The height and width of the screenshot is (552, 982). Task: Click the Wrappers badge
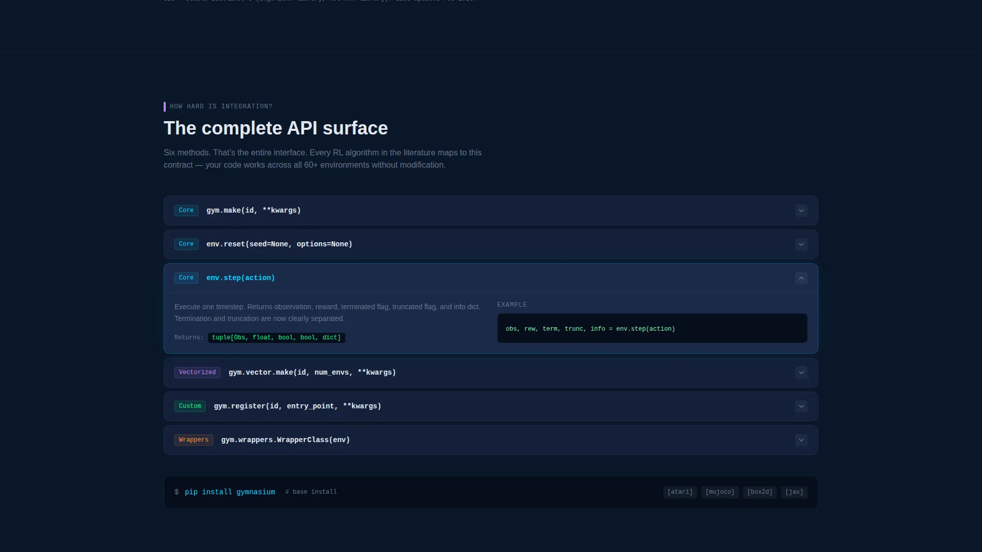coord(194,440)
